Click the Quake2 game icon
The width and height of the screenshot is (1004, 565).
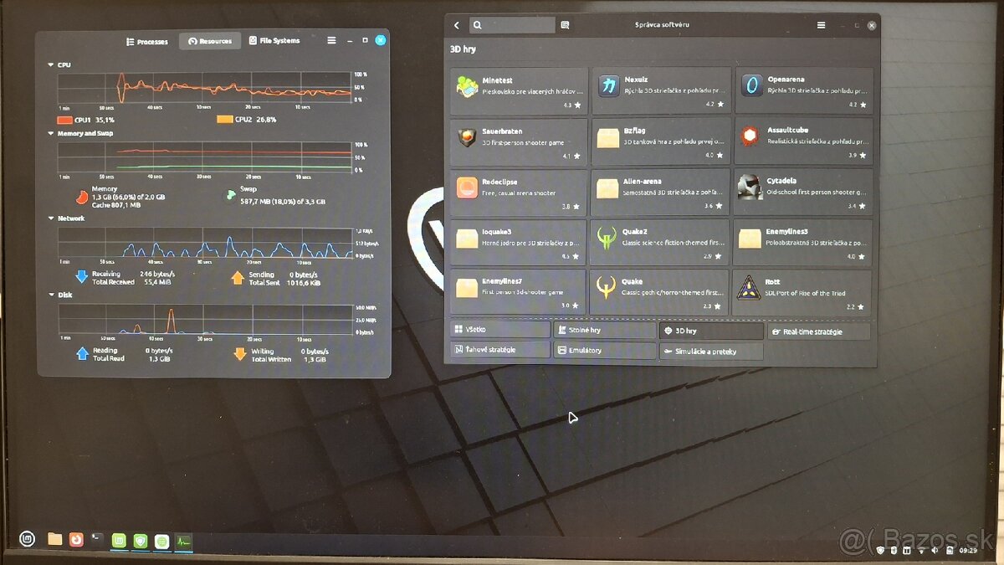pos(607,239)
